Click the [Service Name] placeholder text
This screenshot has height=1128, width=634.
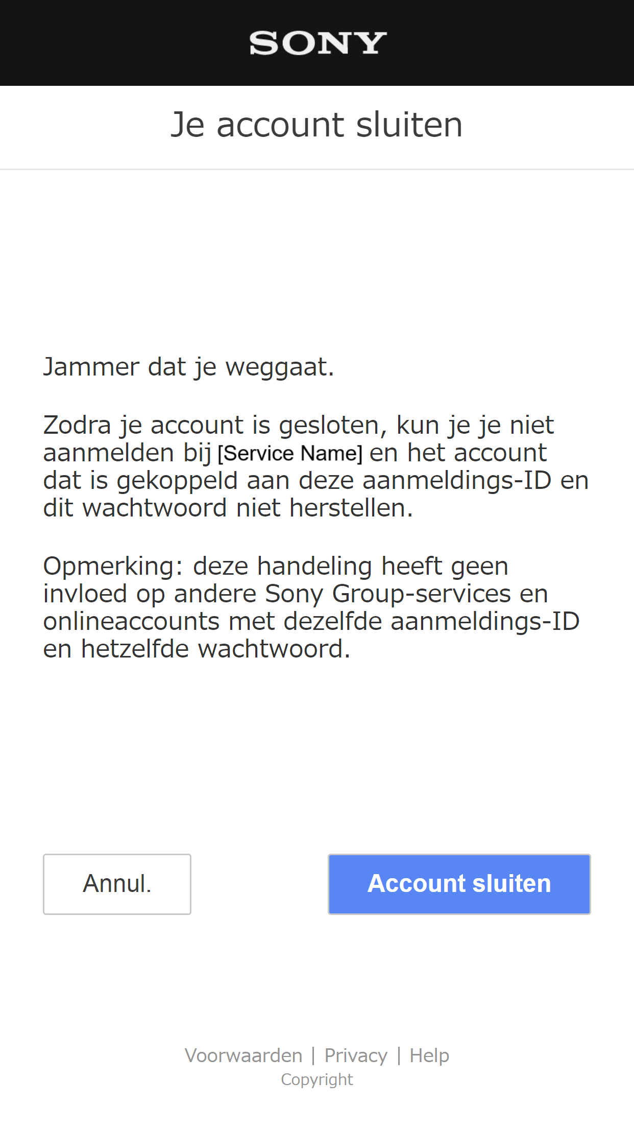[289, 453]
